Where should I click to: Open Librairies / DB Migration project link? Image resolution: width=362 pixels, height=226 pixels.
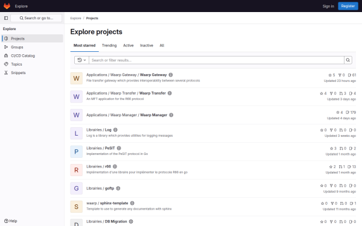[x=107, y=221]
